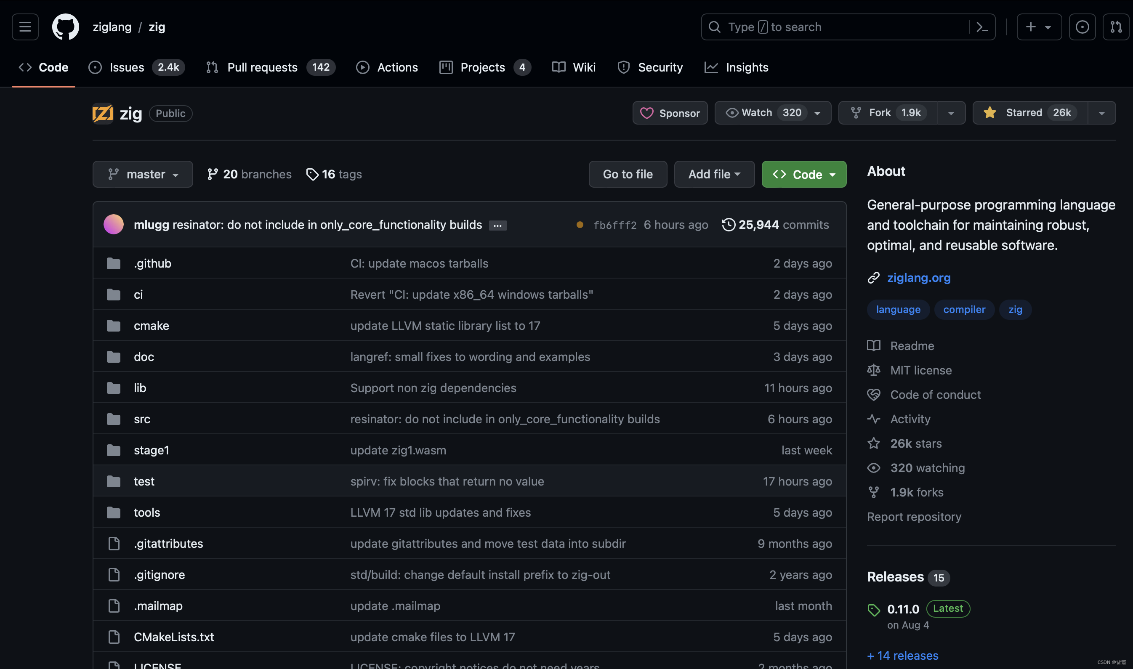The width and height of the screenshot is (1133, 669).
Task: Click the tag icon next to 16 tags
Action: pos(312,174)
